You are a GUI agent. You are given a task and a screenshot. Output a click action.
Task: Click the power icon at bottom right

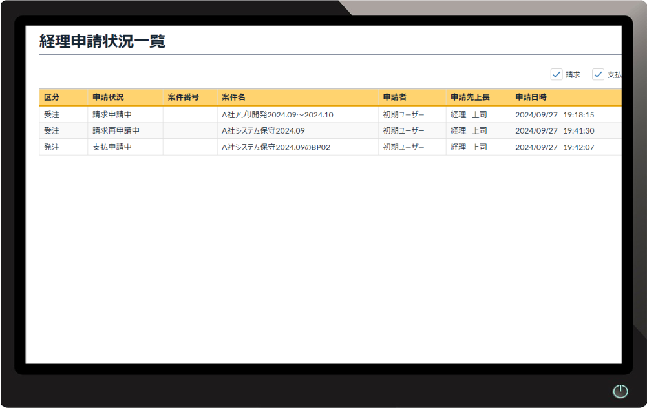(x=619, y=391)
